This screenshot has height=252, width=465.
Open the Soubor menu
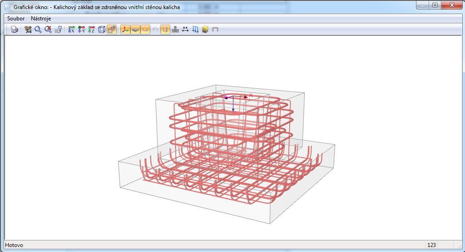click(x=16, y=19)
